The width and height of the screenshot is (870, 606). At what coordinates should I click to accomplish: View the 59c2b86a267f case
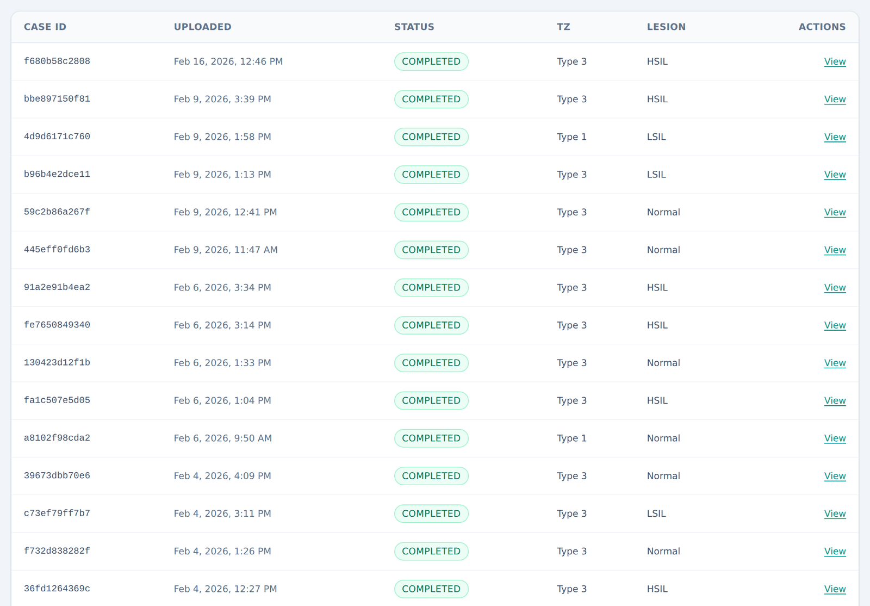coord(835,212)
